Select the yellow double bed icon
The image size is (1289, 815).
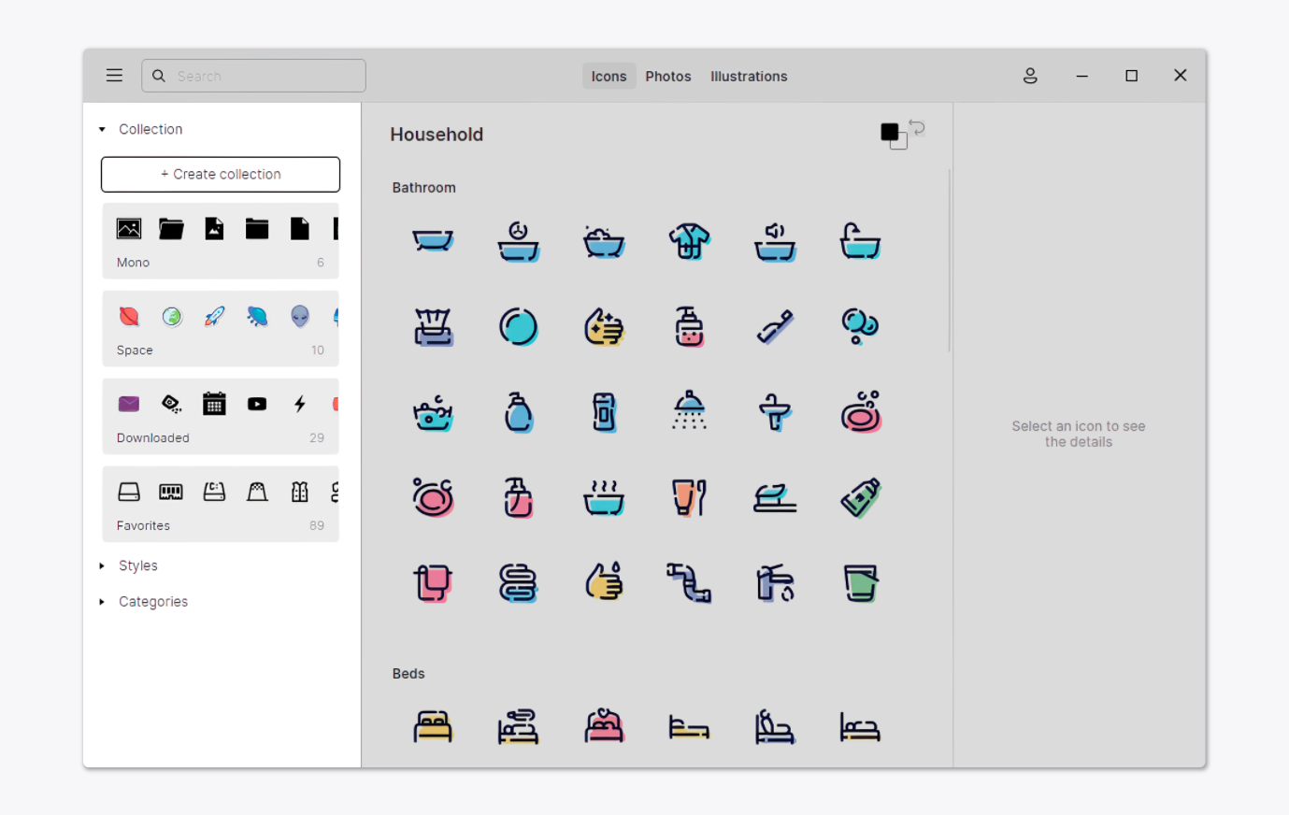coord(433,726)
